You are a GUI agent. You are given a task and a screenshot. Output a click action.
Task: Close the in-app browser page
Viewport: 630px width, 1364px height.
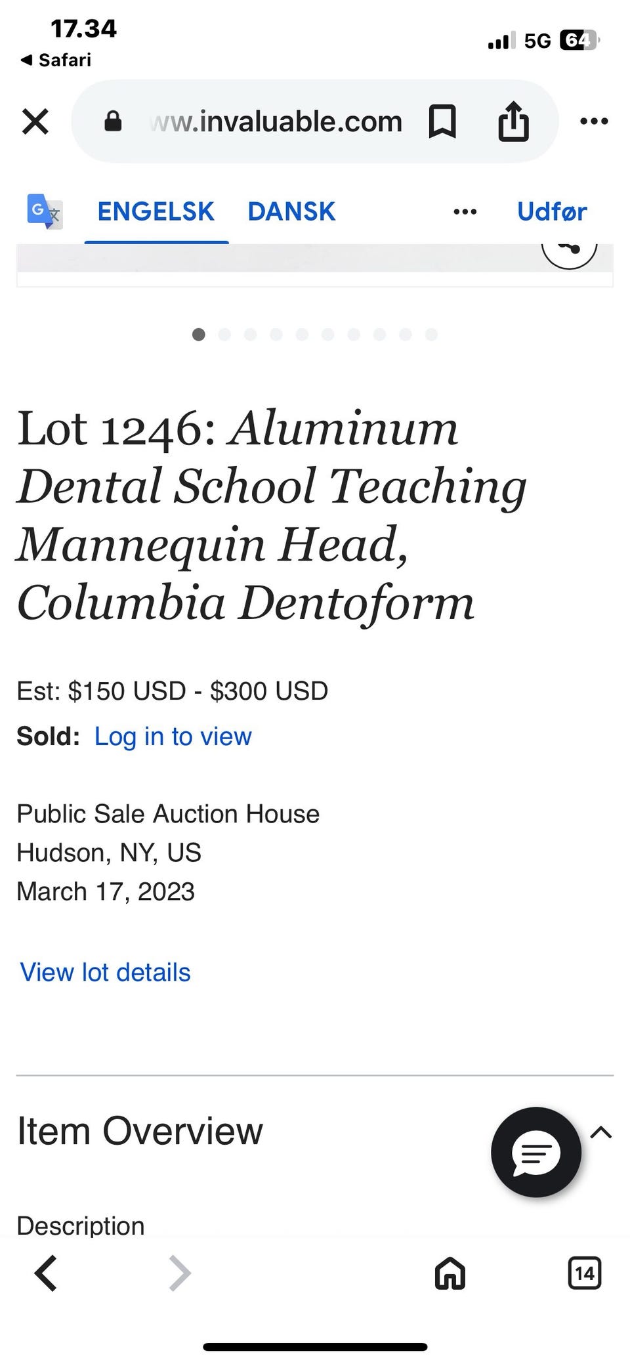point(35,121)
